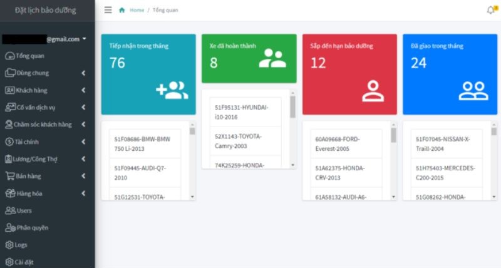Click group icon on Đã giao card

[x=473, y=90]
